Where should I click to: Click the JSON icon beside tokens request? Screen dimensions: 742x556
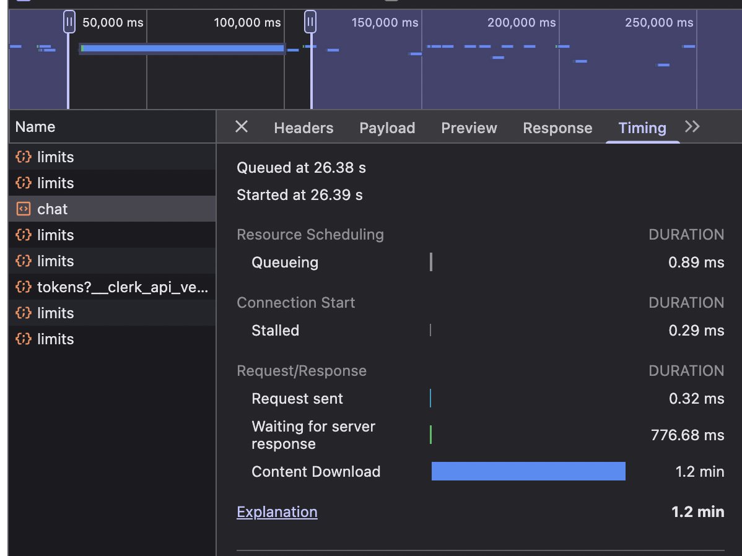[23, 287]
